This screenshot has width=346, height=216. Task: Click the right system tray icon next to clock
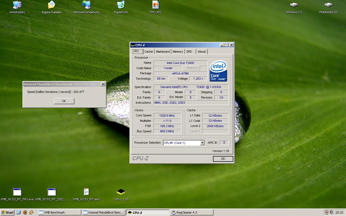coord(331,212)
